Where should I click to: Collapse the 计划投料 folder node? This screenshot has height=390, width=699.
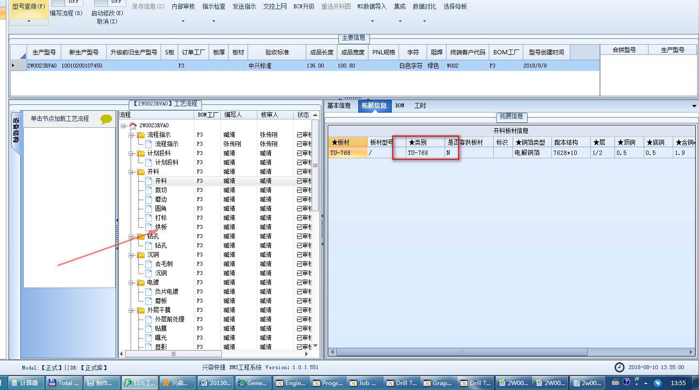tap(131, 153)
